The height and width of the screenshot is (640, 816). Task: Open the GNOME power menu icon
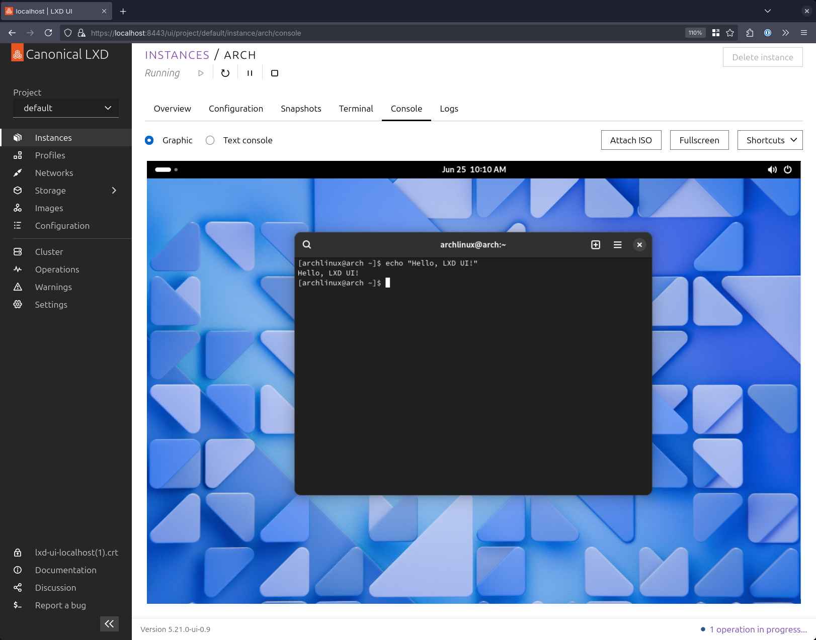[788, 170]
